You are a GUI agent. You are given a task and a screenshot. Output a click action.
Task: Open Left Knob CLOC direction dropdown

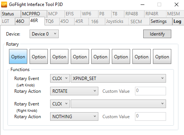tap(60, 79)
